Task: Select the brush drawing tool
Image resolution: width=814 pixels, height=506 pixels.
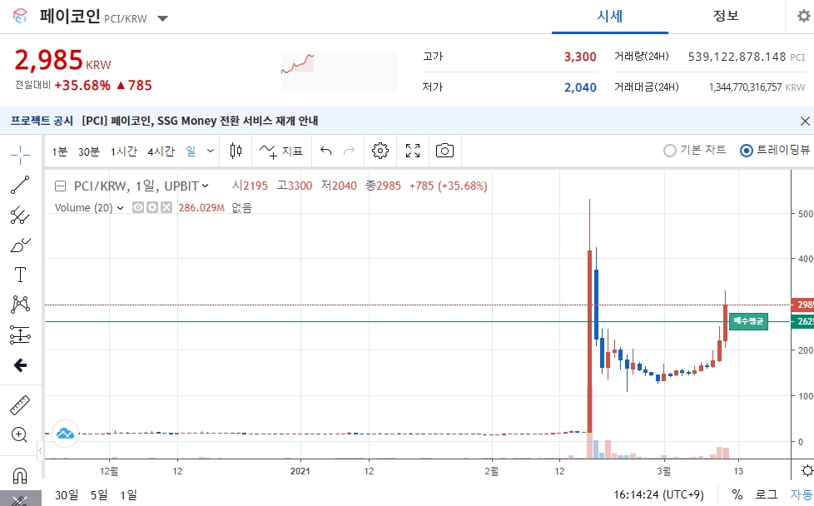Action: click(x=20, y=245)
